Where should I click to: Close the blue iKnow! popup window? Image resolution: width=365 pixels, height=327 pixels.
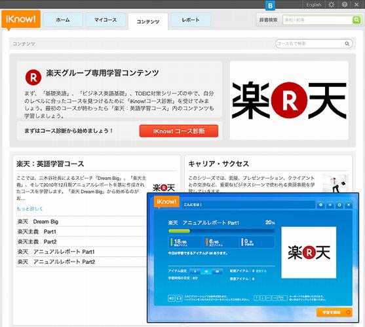349,205
